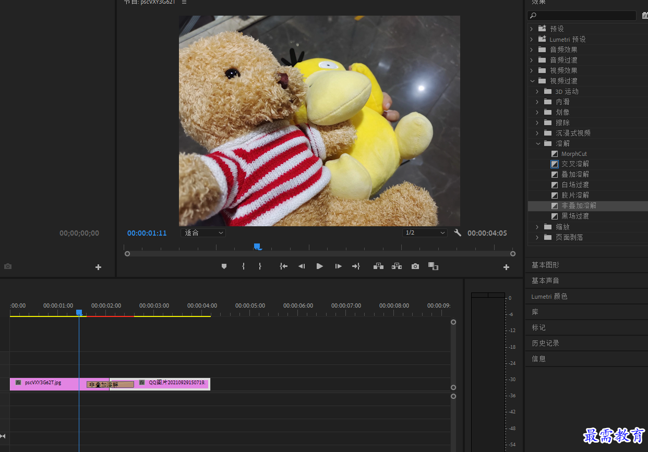The width and height of the screenshot is (648, 452).
Task: Open the 基本图形 panel
Action: [545, 265]
